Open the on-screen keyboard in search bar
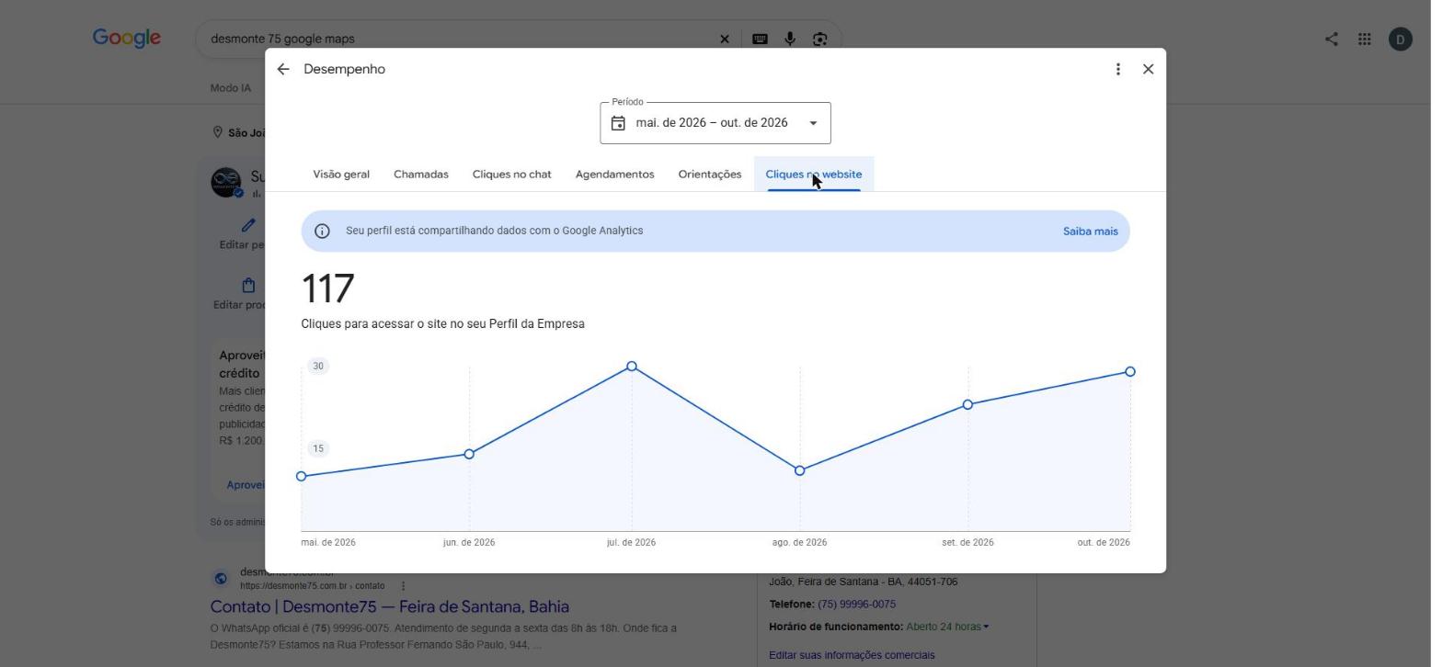Screen dimensions: 1442x667 [x=760, y=39]
